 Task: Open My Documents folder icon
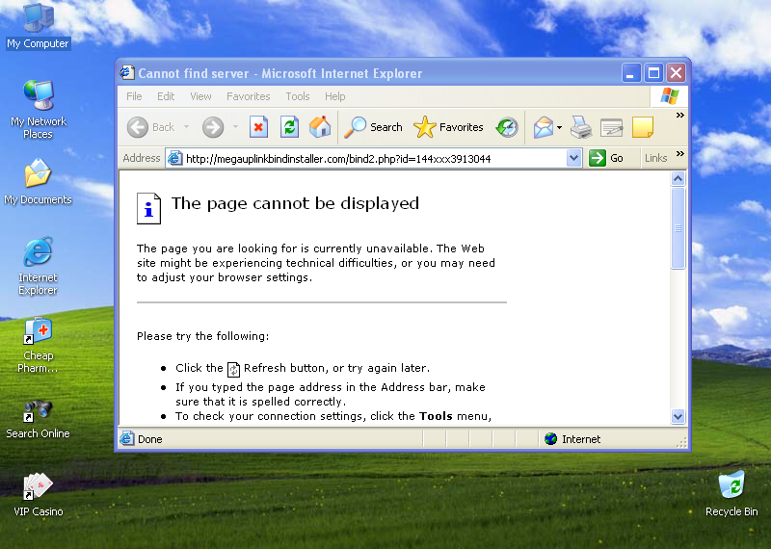(38, 181)
